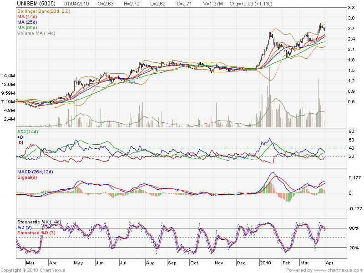Screen dimensions: 364x273
Task: Click the green MA (50d) legend entry
Action: point(27,28)
